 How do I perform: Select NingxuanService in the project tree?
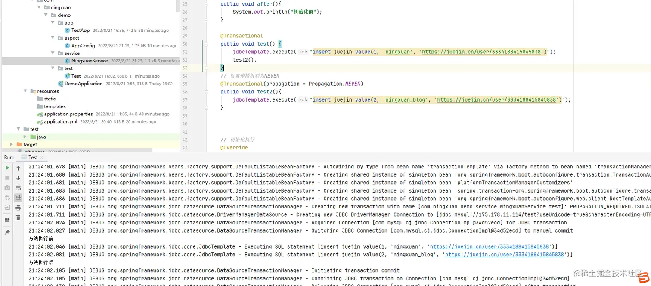[90, 61]
